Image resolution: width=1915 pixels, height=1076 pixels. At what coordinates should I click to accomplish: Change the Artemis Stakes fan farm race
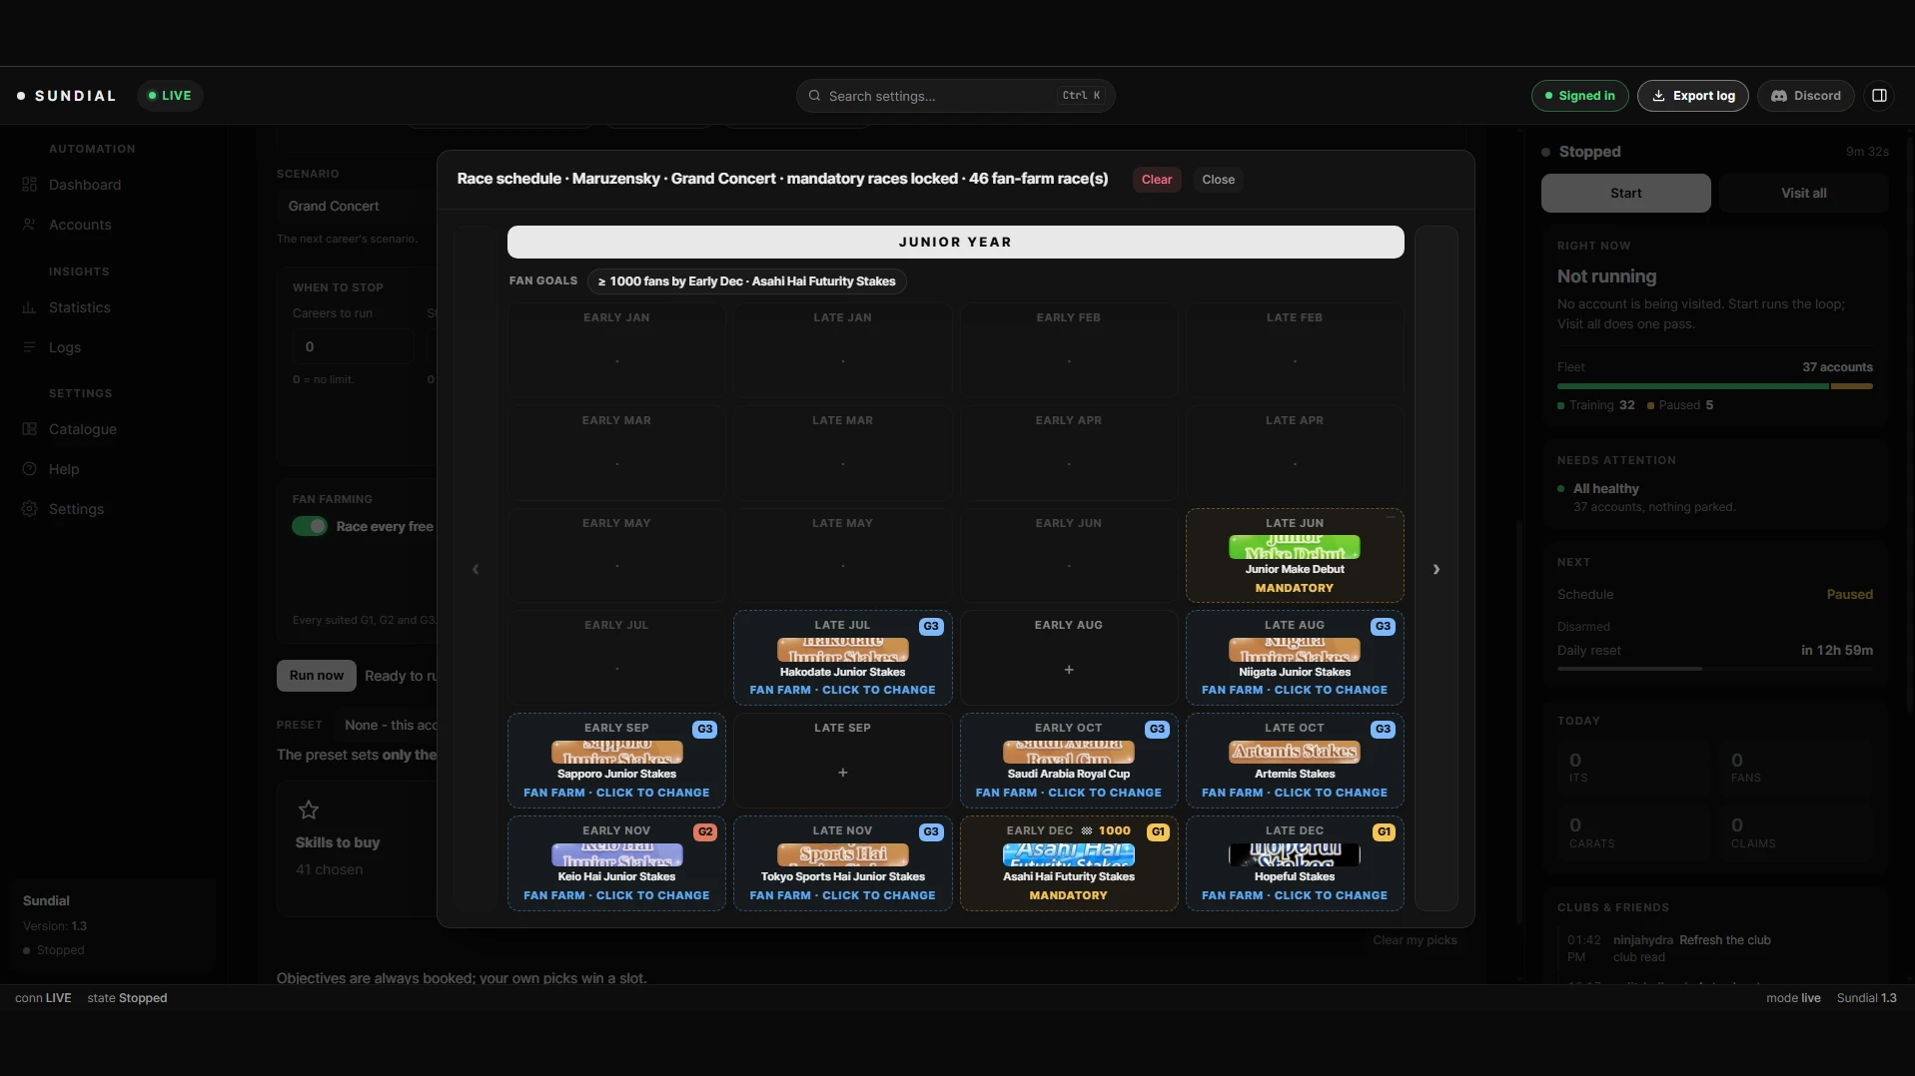click(1295, 761)
